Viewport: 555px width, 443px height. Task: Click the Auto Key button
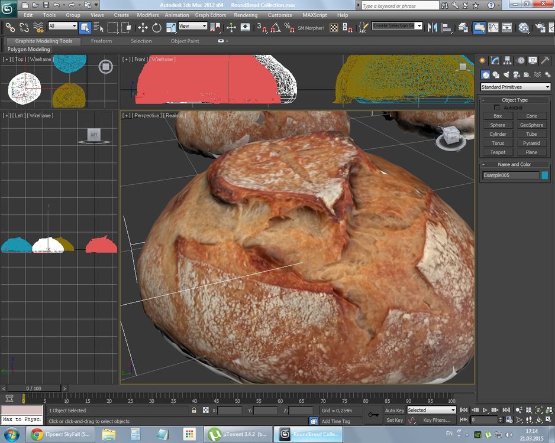394,411
